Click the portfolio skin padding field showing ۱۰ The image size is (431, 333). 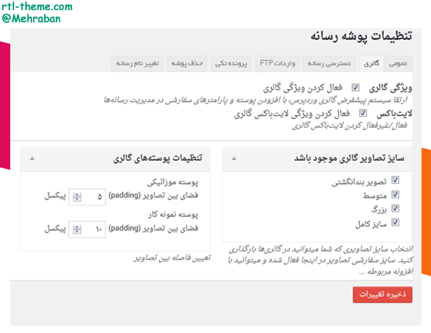(x=87, y=229)
